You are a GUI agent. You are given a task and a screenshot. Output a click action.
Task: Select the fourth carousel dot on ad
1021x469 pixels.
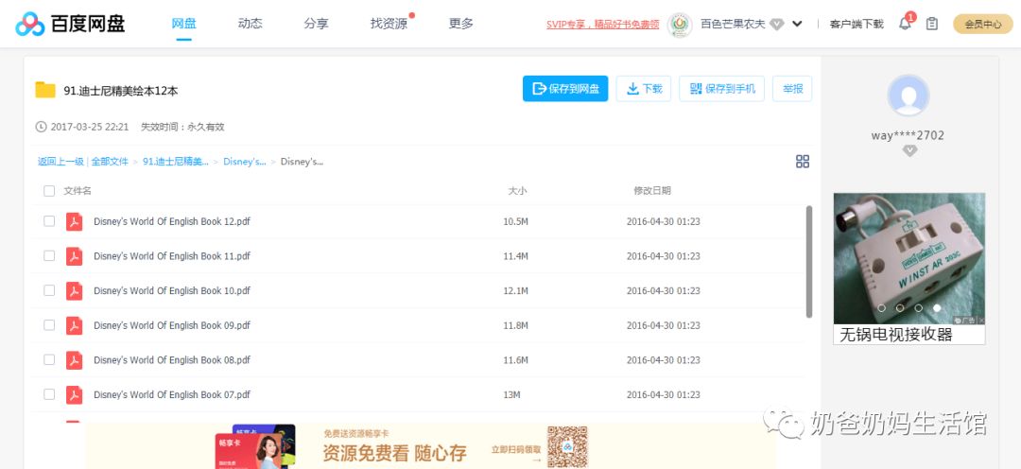click(x=937, y=307)
